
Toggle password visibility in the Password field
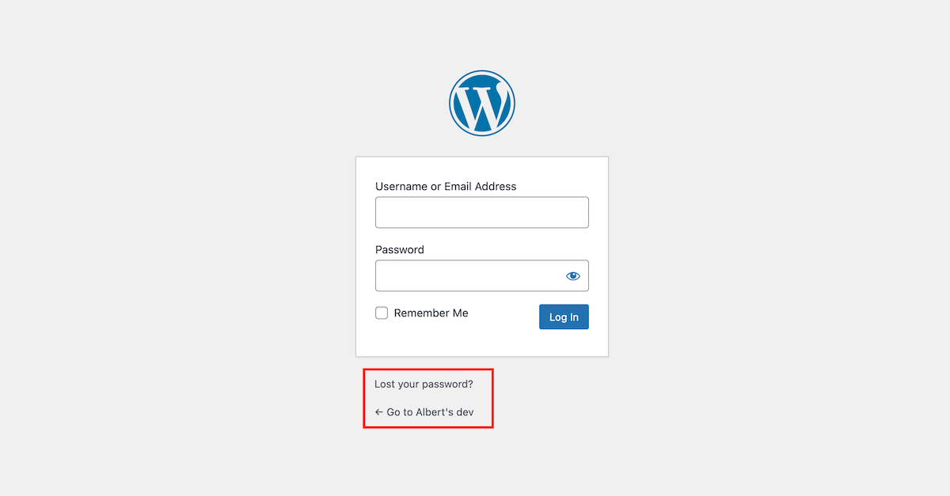coord(573,276)
